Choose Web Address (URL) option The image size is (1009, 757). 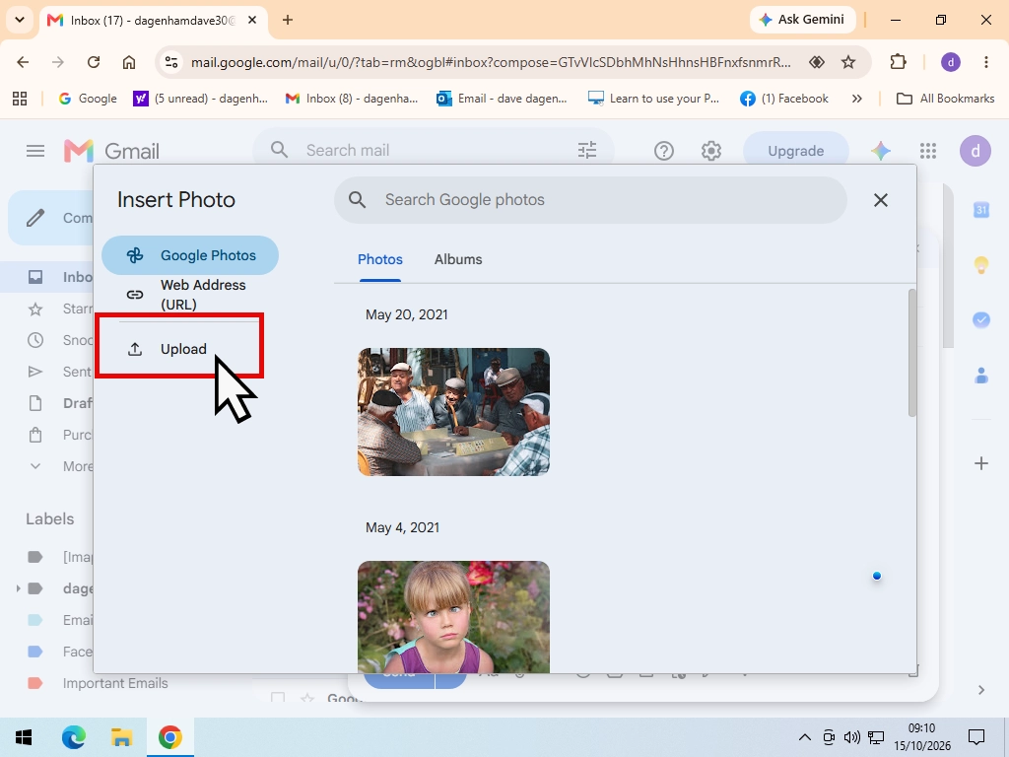point(190,294)
